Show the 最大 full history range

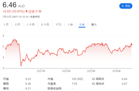tap(94, 24)
